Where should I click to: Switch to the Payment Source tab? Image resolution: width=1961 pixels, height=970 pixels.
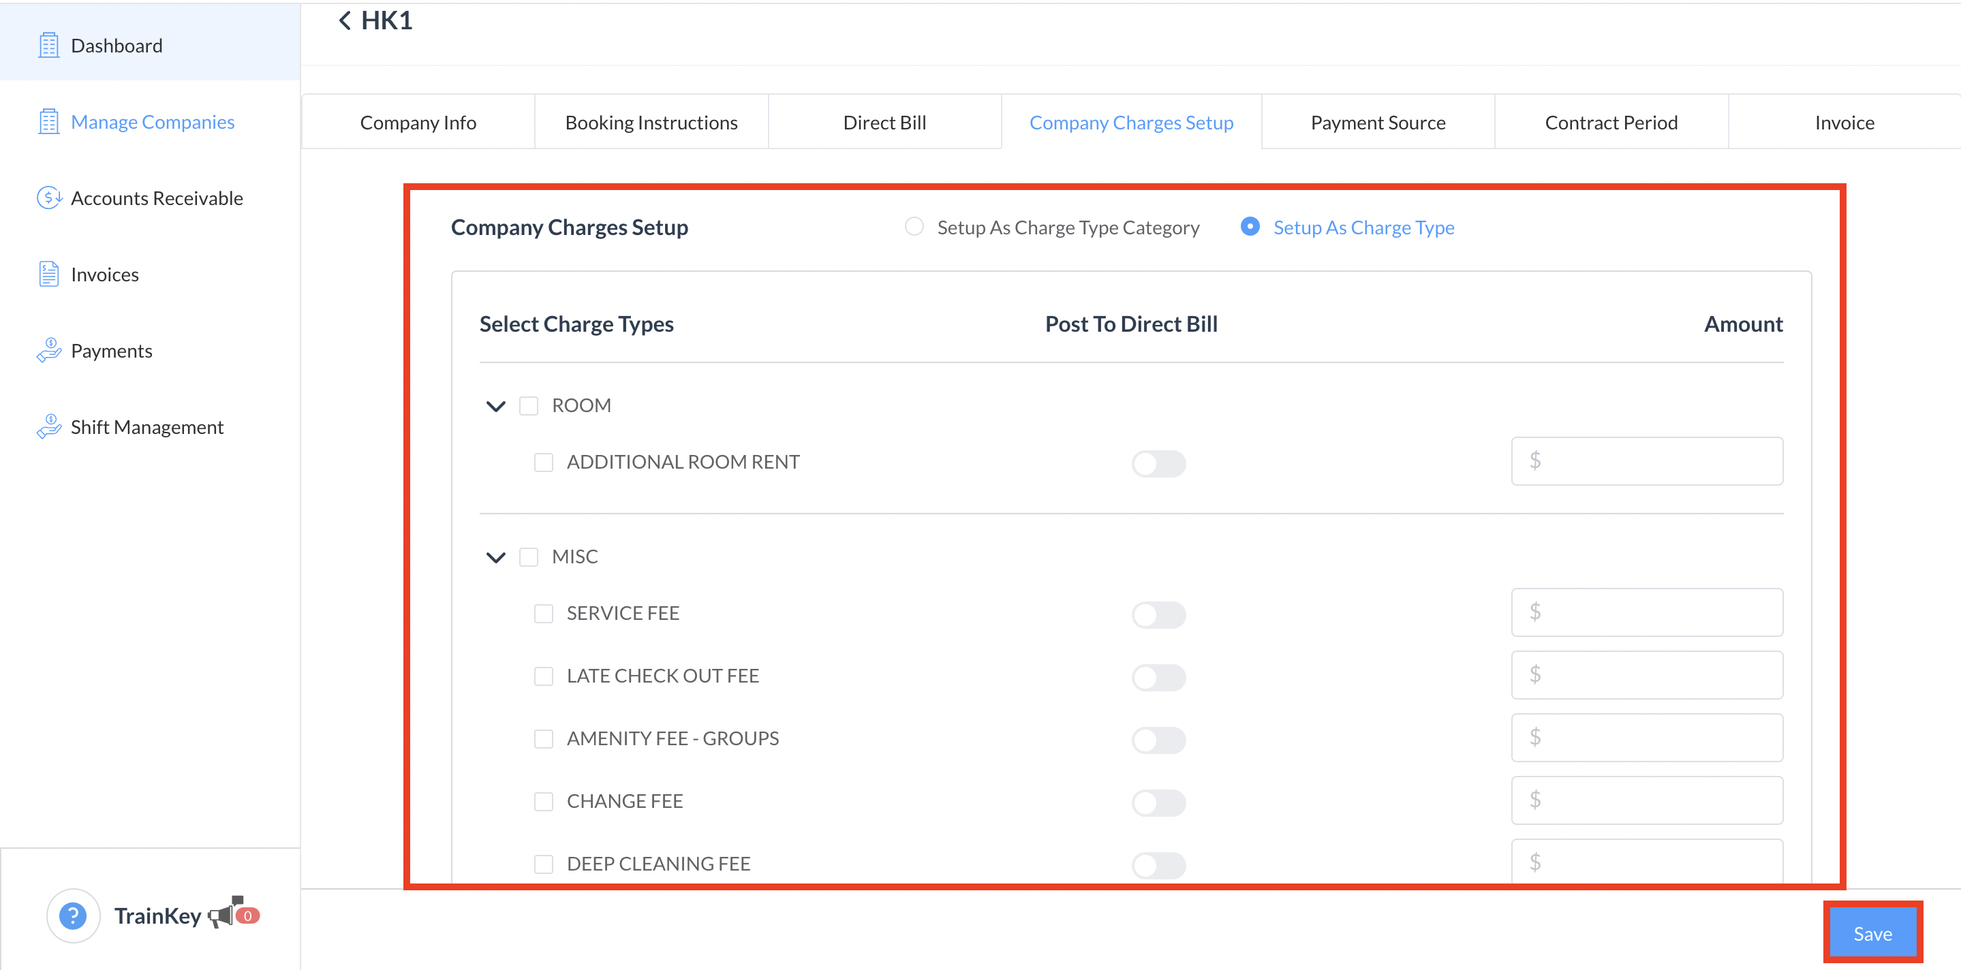pyautogui.click(x=1377, y=123)
